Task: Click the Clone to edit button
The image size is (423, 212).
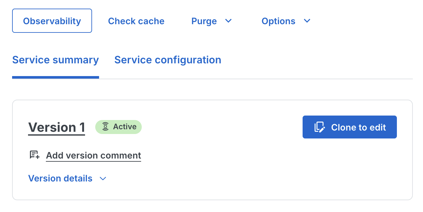Action: 349,127
